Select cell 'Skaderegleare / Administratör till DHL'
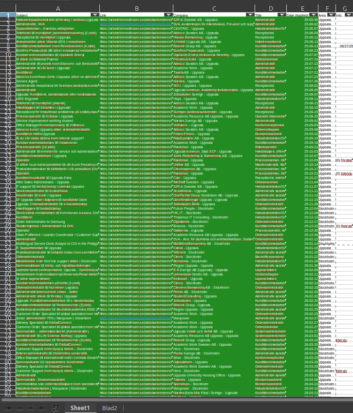This screenshot has height=413, width=353. click(x=57, y=226)
